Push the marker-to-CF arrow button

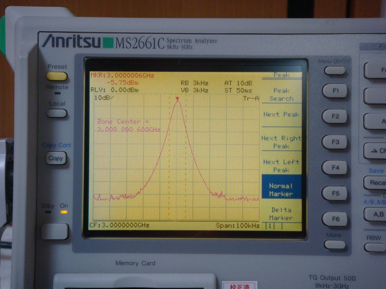[375, 151]
